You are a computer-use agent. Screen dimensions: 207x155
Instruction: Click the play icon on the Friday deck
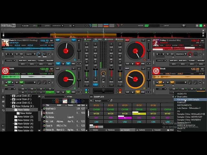137,64
